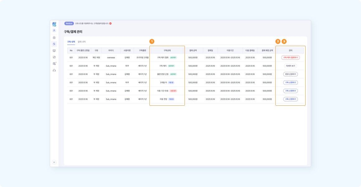
Task: Expand the sidebar with the bottom arrow button
Action: point(54,162)
